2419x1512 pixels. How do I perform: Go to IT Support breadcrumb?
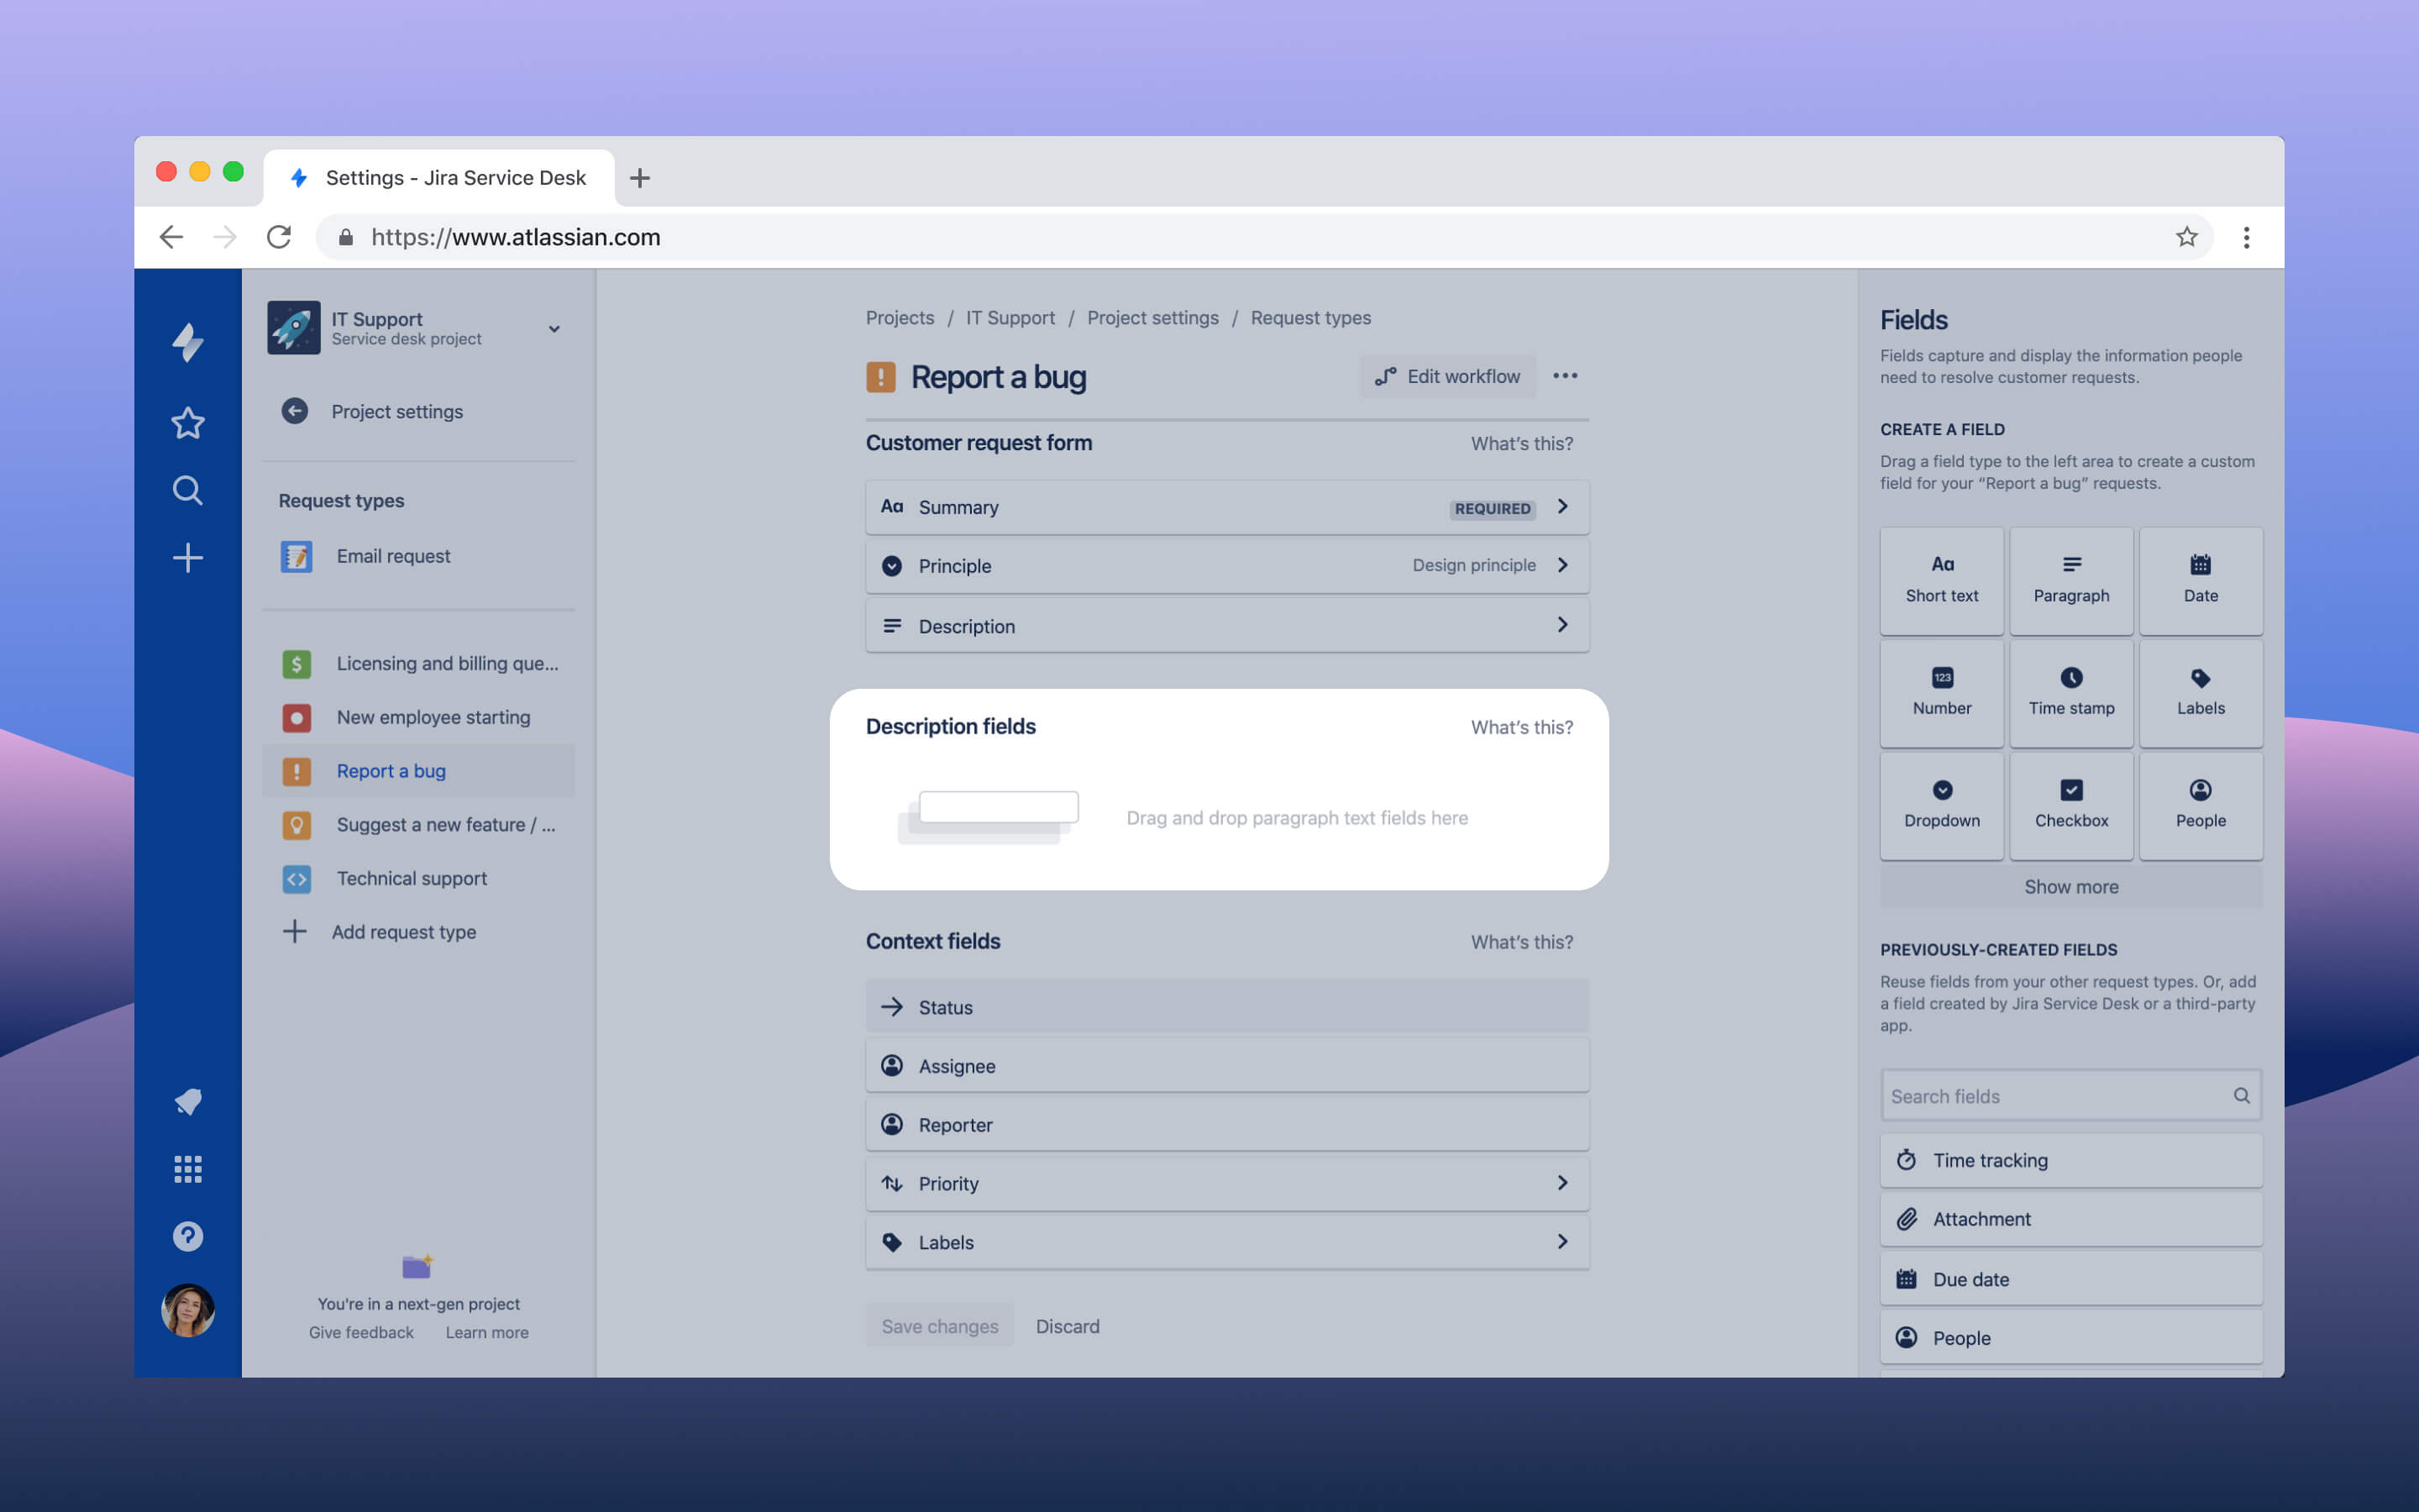coord(1010,318)
